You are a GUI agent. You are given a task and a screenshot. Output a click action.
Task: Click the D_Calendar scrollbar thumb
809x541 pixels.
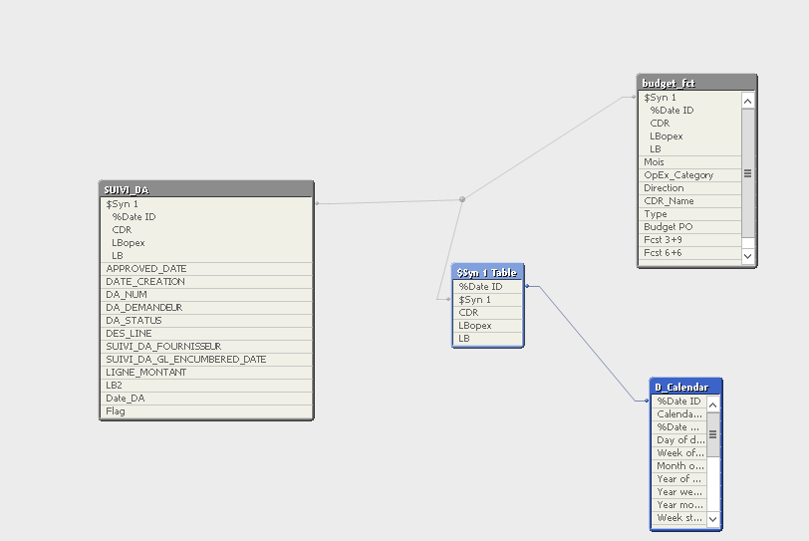(x=712, y=434)
